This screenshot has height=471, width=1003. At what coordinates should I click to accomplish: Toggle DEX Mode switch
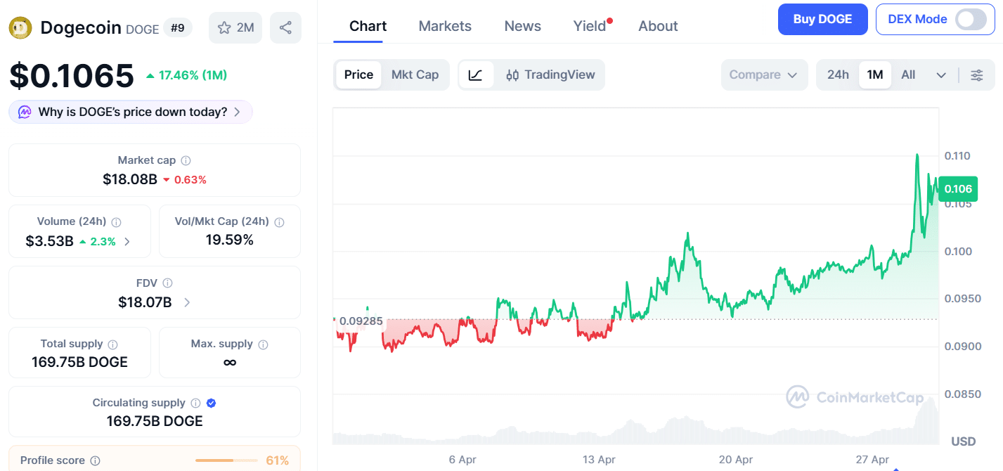(x=971, y=20)
